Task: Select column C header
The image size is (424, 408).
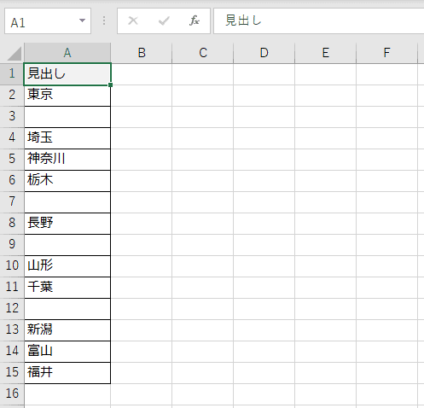Action: pos(203,53)
